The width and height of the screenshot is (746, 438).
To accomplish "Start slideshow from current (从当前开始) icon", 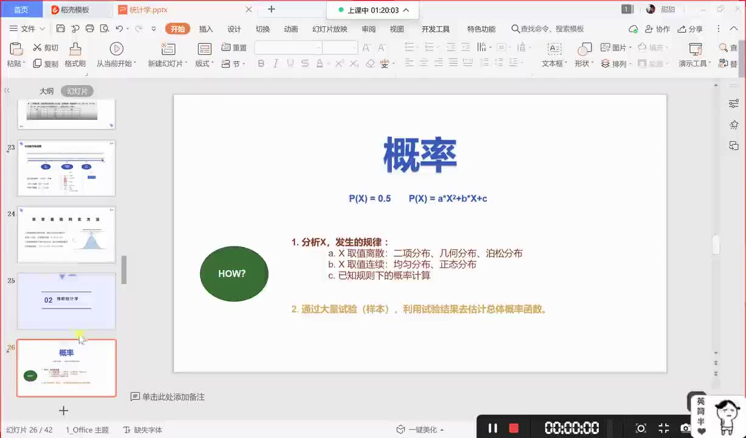I will pyautogui.click(x=116, y=49).
